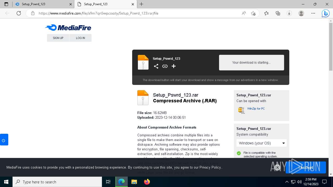View site information lock icon
The image size is (333, 187).
(x=33, y=13)
